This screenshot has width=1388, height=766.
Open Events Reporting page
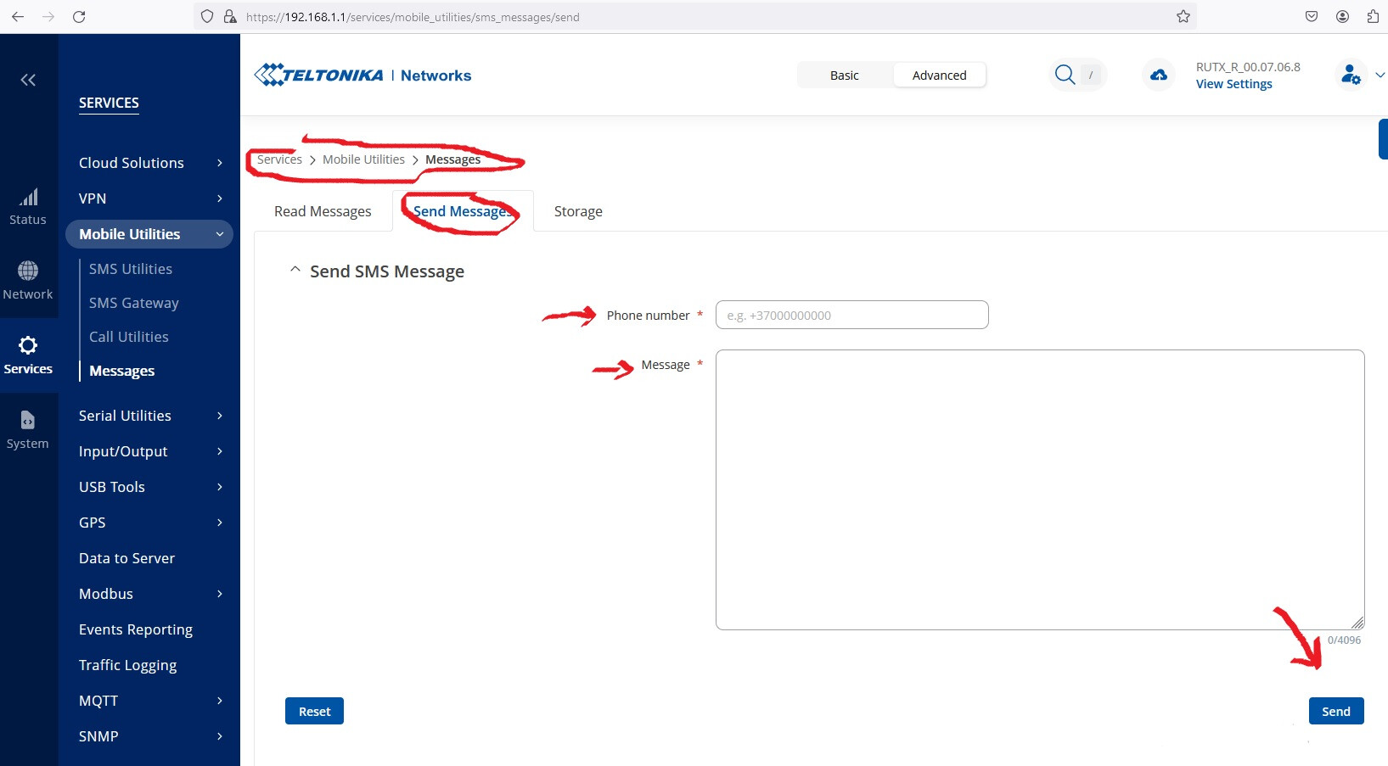(x=136, y=629)
